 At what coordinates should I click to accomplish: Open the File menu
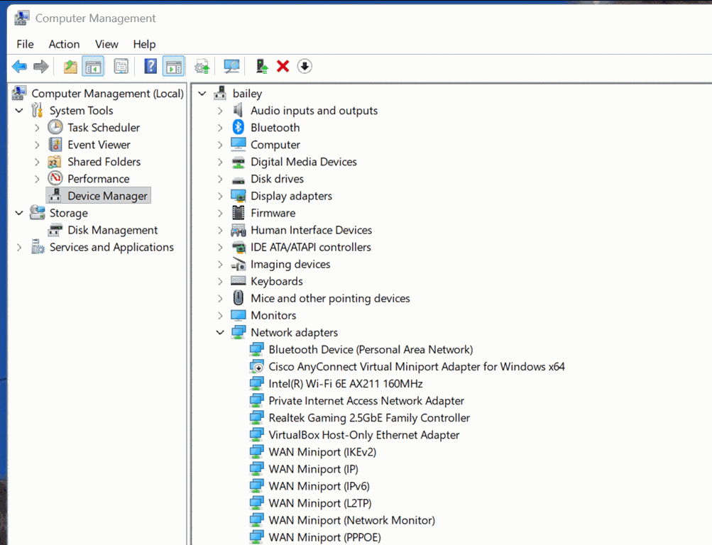pyautogui.click(x=25, y=44)
